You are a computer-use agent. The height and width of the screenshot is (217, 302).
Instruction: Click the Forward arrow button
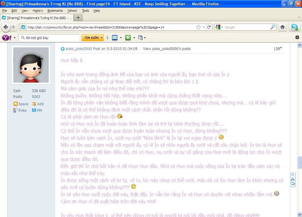[13, 27]
